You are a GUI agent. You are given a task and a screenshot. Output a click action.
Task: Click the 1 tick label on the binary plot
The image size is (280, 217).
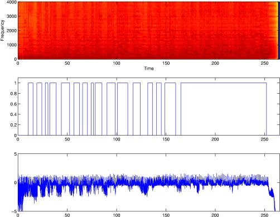point(16,83)
